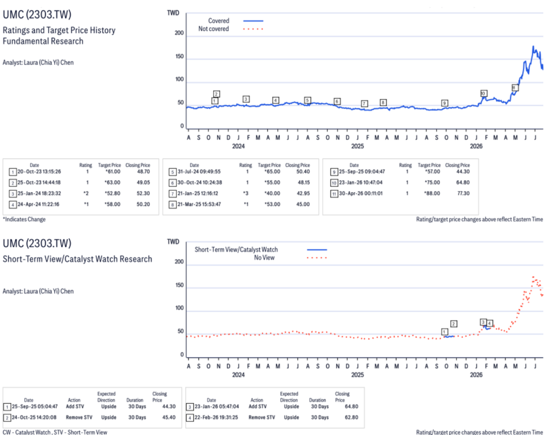Select the '25-Jan-24 18:23:32' table row date
Viewport: 546px width, 435px height.
pyautogui.click(x=39, y=193)
